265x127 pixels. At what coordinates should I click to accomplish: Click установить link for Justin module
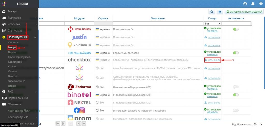pyautogui.click(x=214, y=37)
